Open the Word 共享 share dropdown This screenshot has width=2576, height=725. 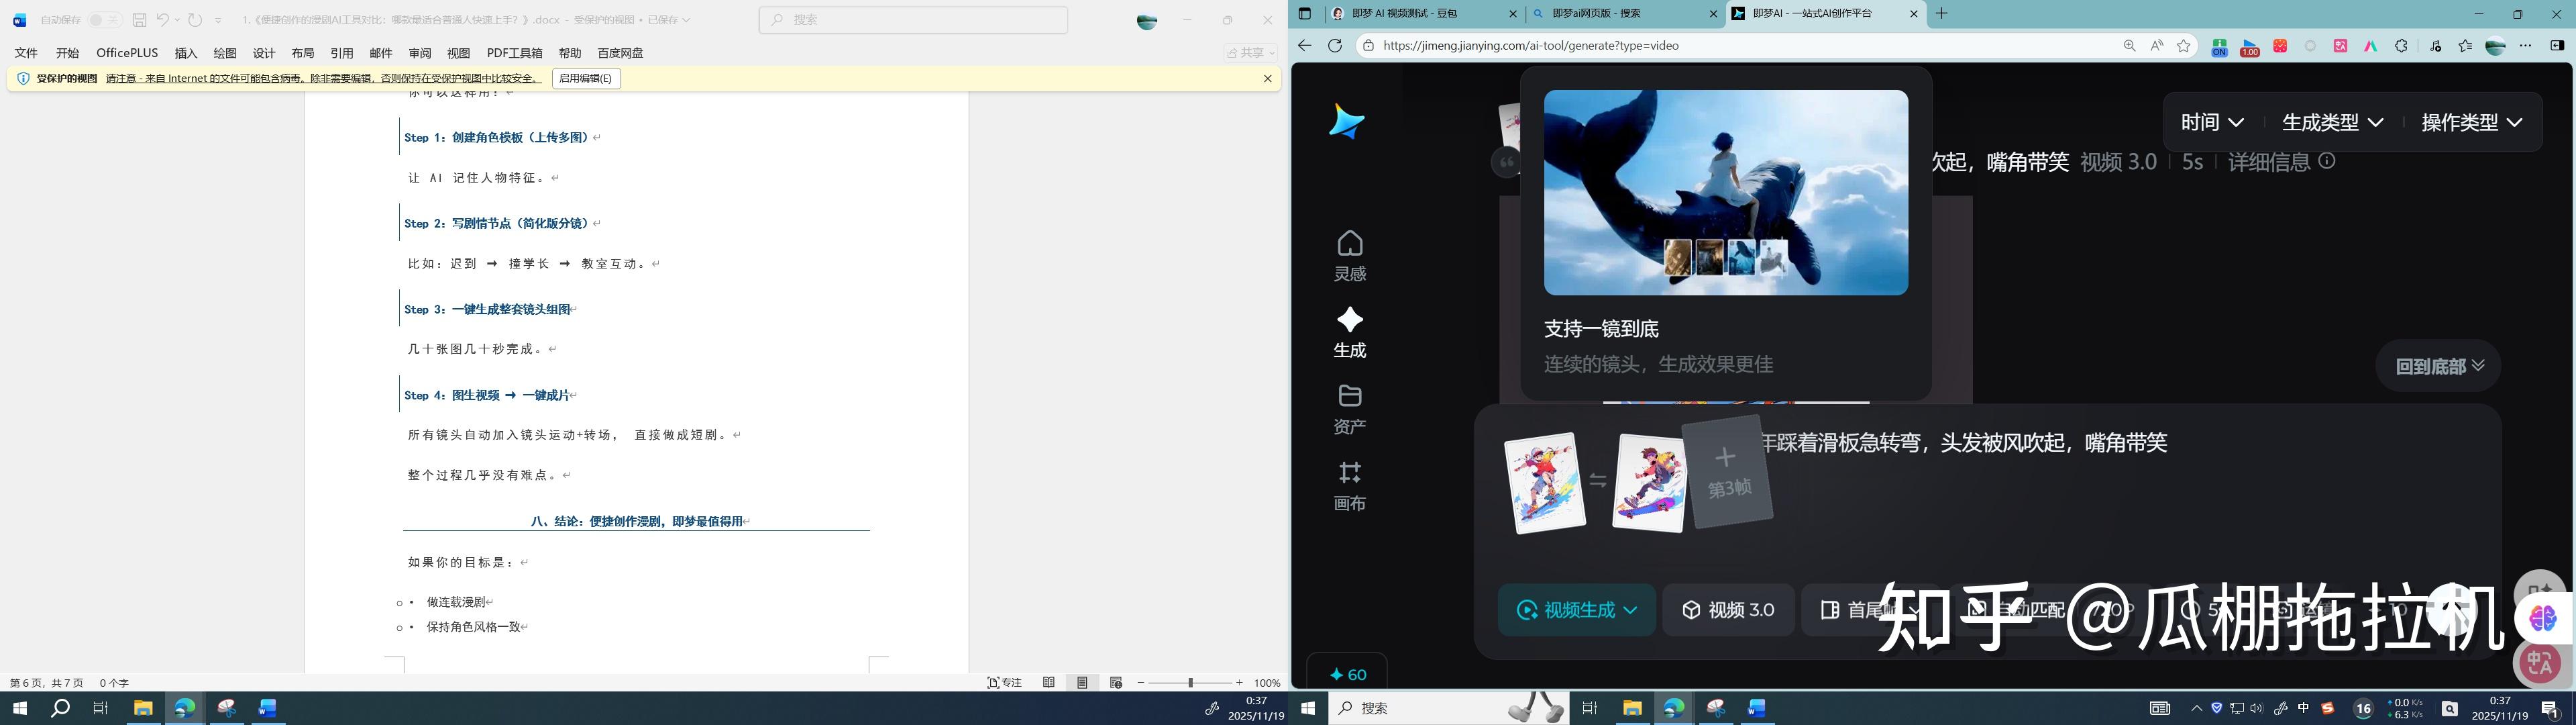pyautogui.click(x=1251, y=53)
